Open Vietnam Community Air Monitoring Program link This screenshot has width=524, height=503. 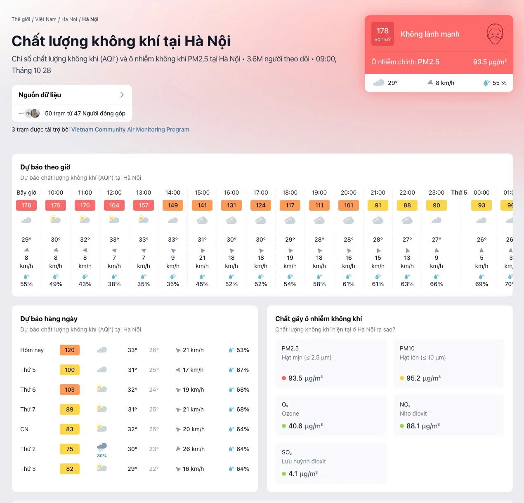(130, 129)
